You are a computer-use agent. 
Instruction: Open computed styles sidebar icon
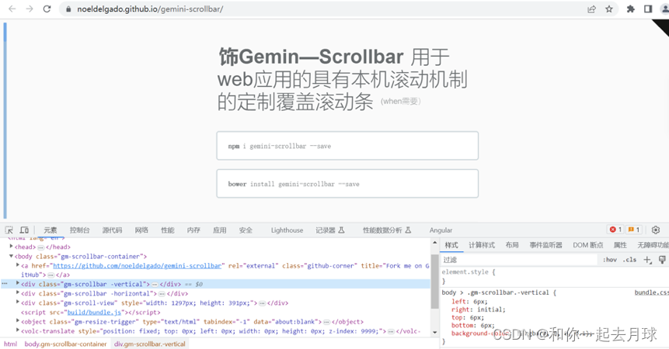pos(662,260)
